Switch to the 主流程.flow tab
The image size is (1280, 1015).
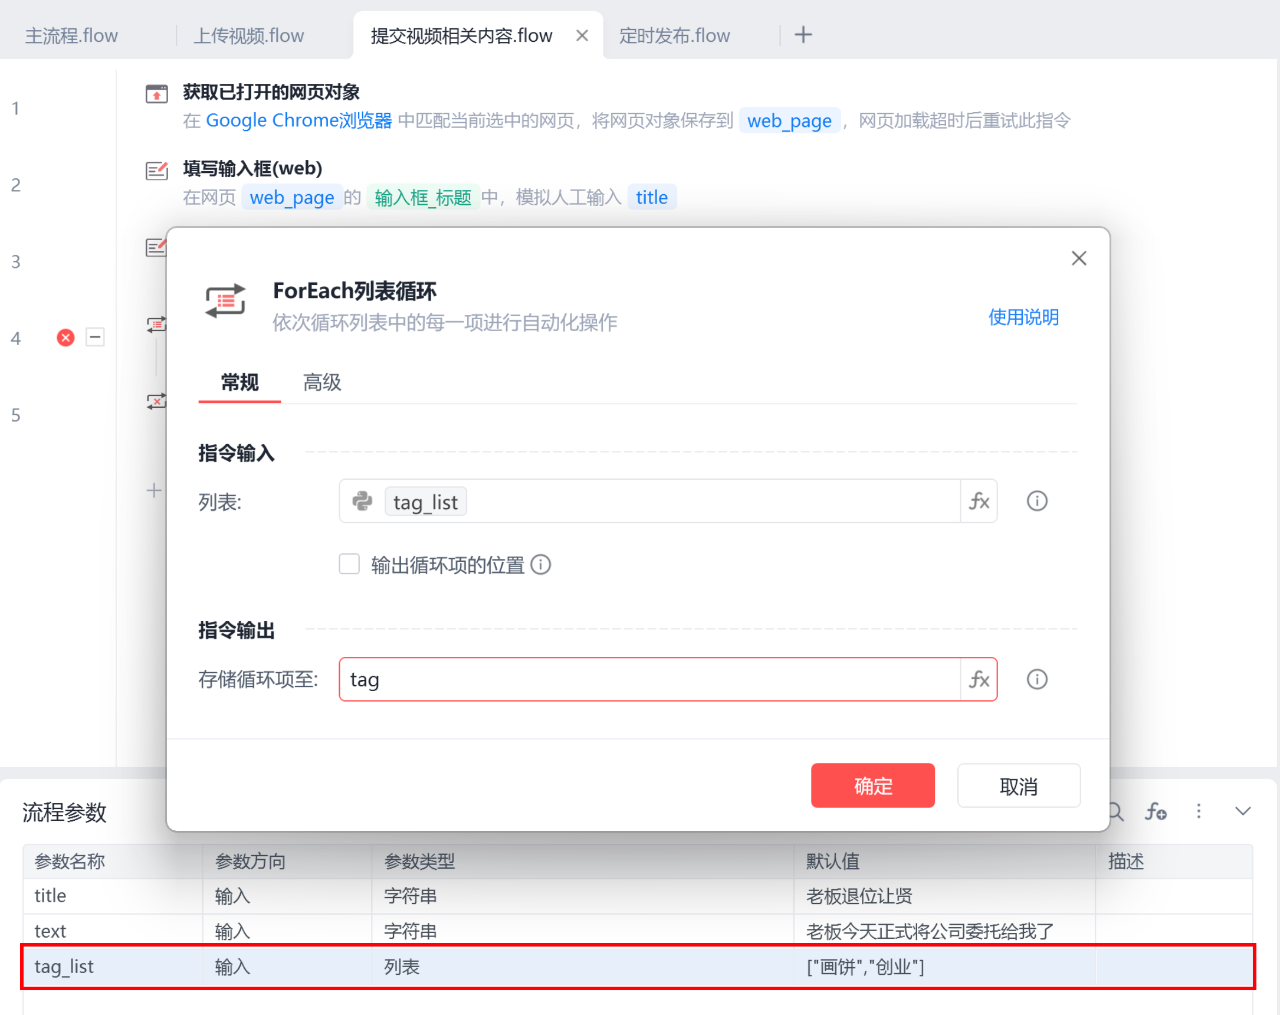71,34
